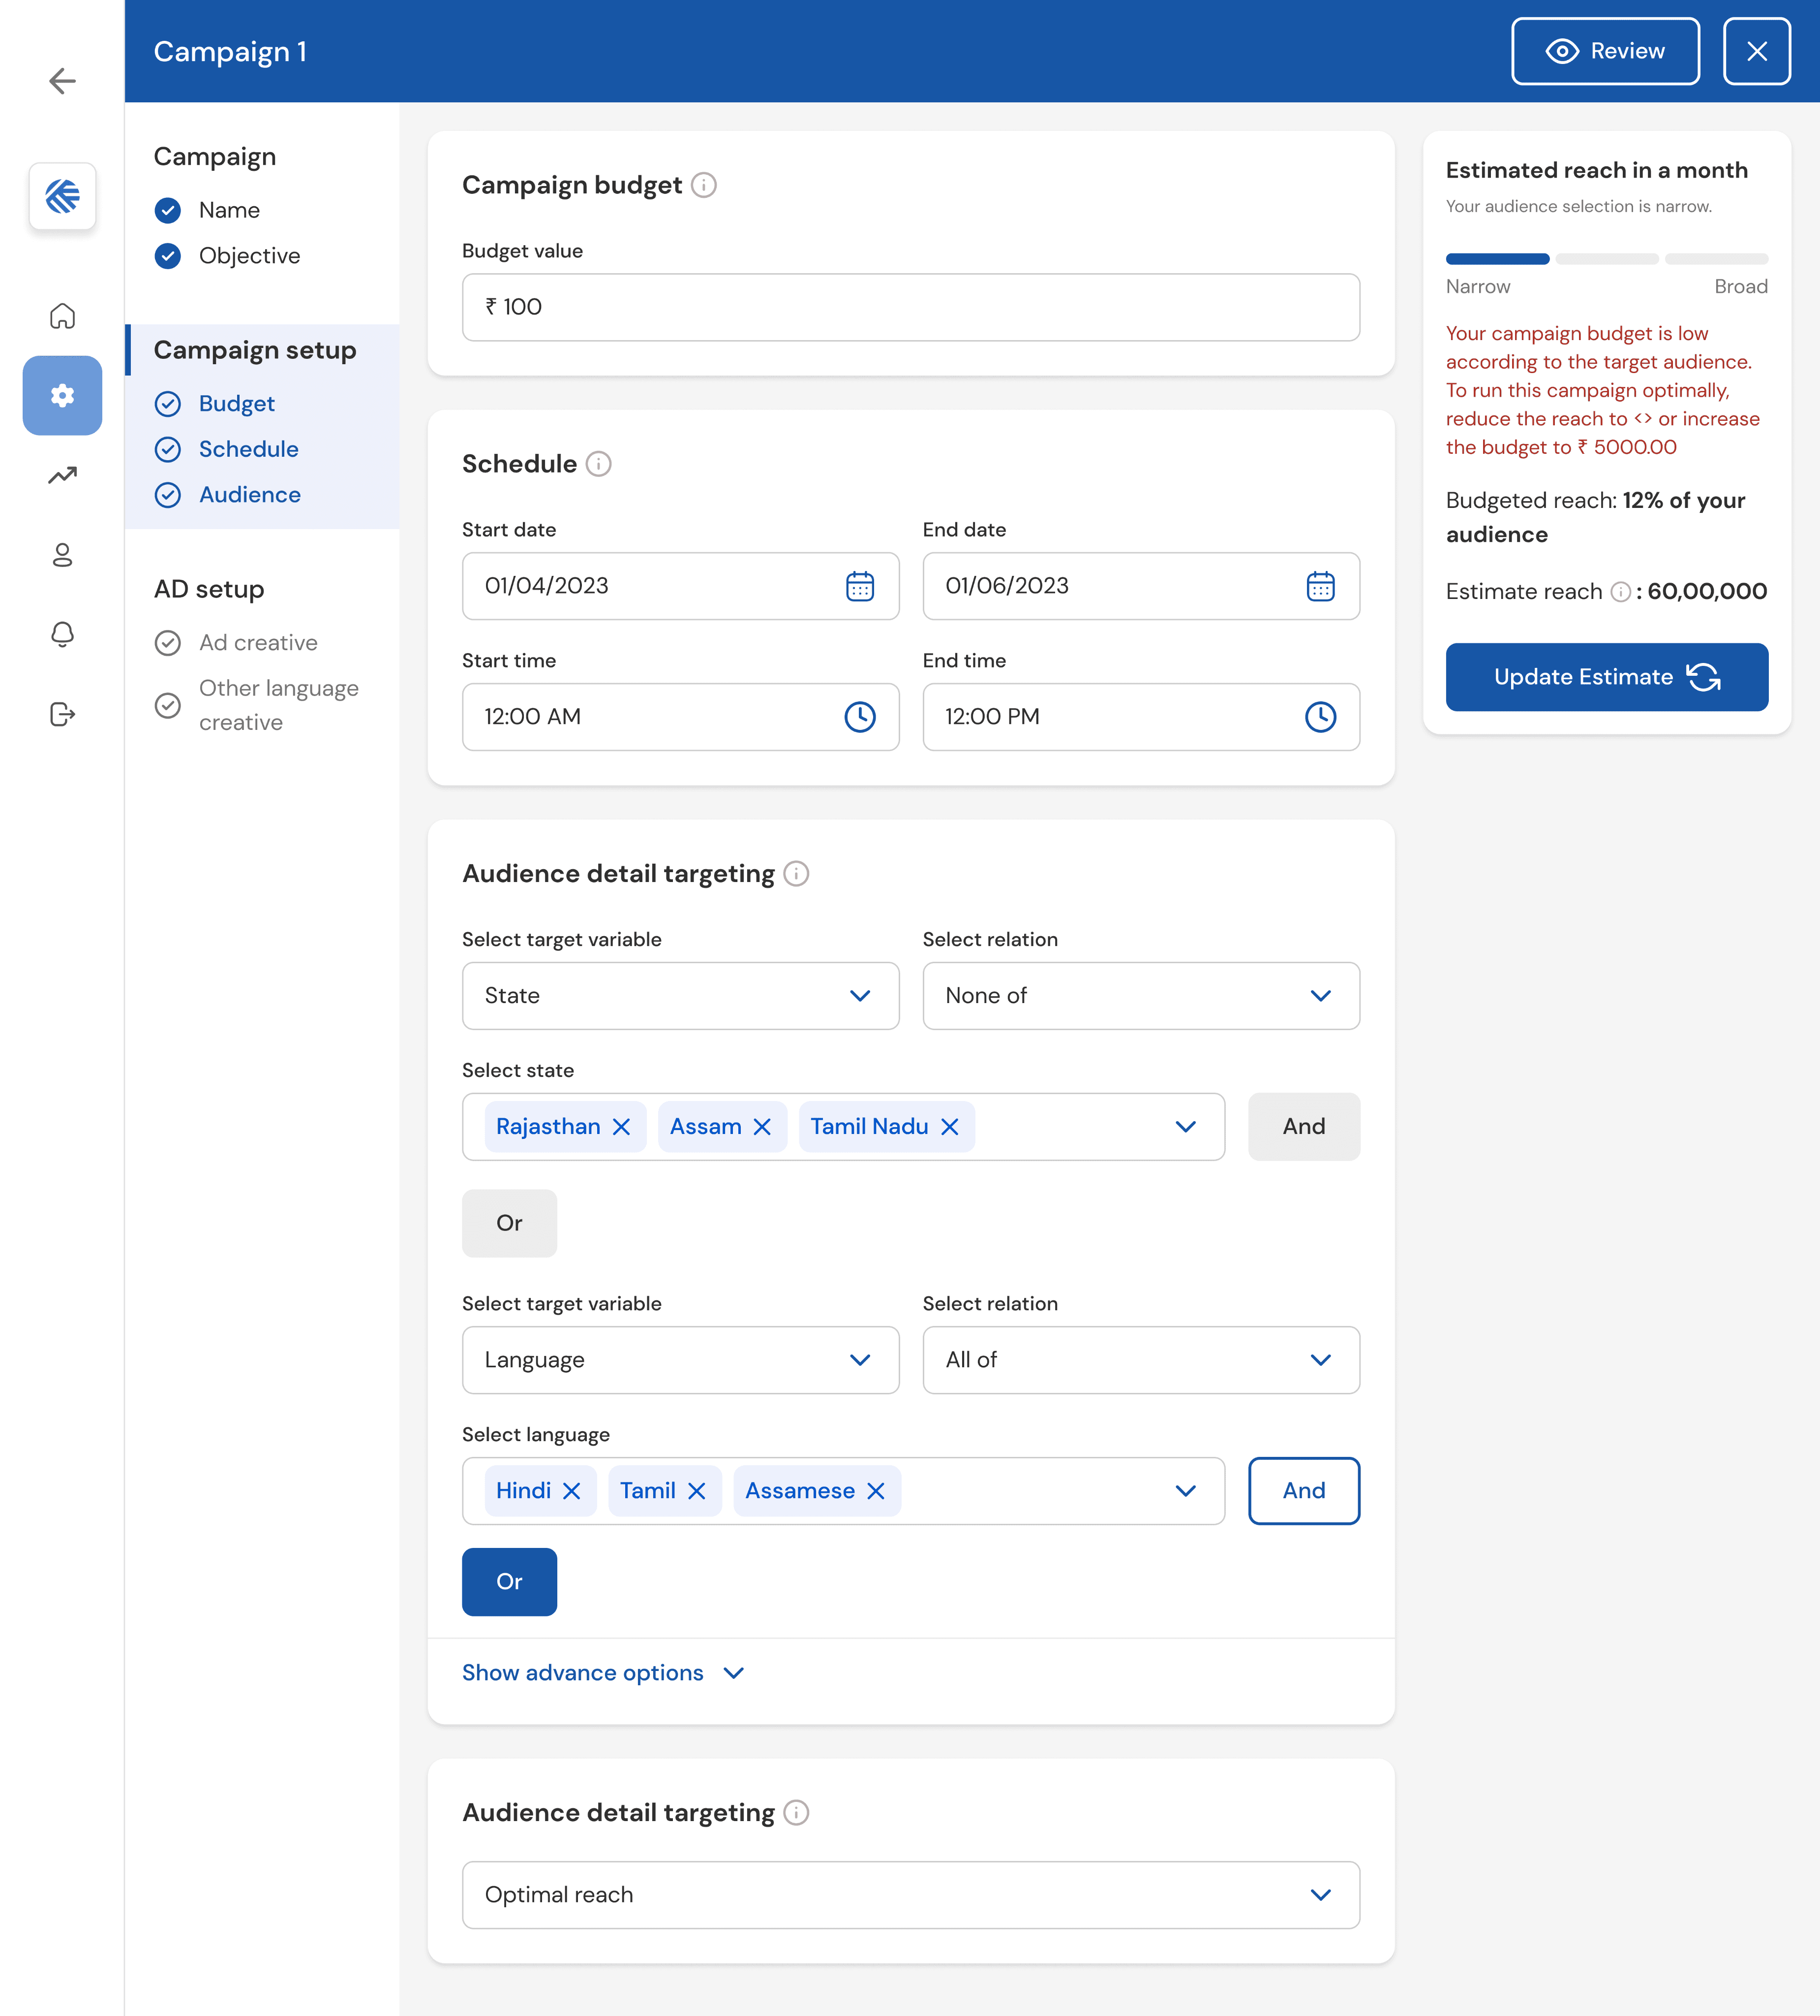
Task: Click the End time field 12:00 PM
Action: (1140, 717)
